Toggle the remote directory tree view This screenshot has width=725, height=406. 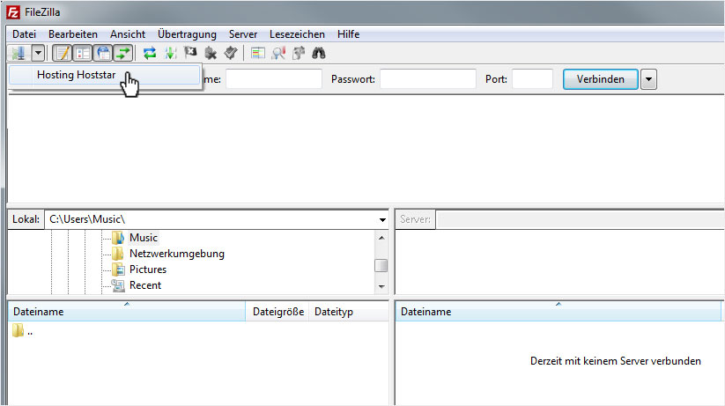(x=103, y=53)
